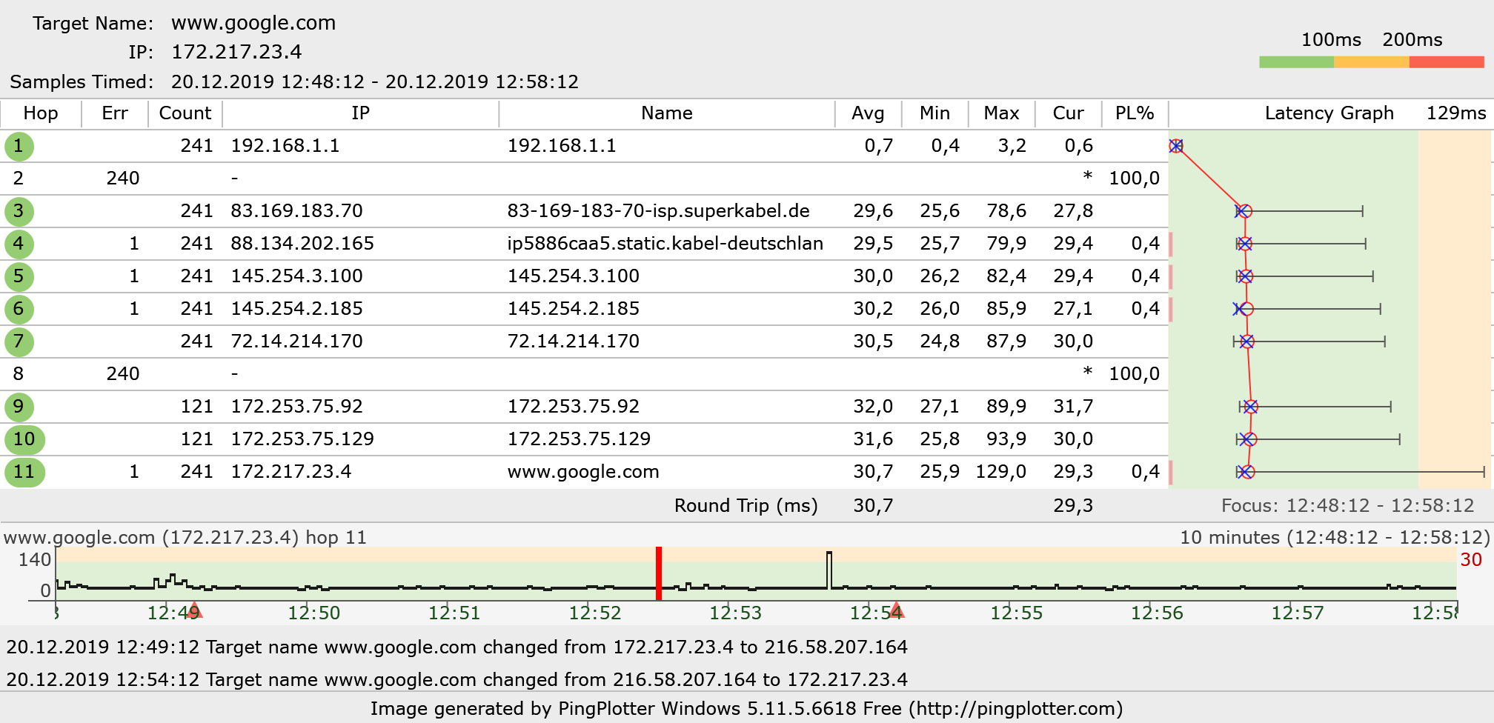
Task: Click the ip5886caa5.static.kabel-deutschlan name
Action: tap(665, 244)
